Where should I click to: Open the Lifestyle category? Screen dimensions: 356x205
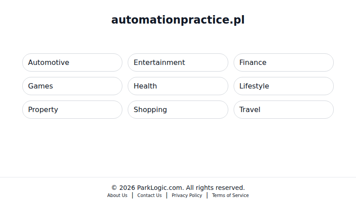coord(283,86)
